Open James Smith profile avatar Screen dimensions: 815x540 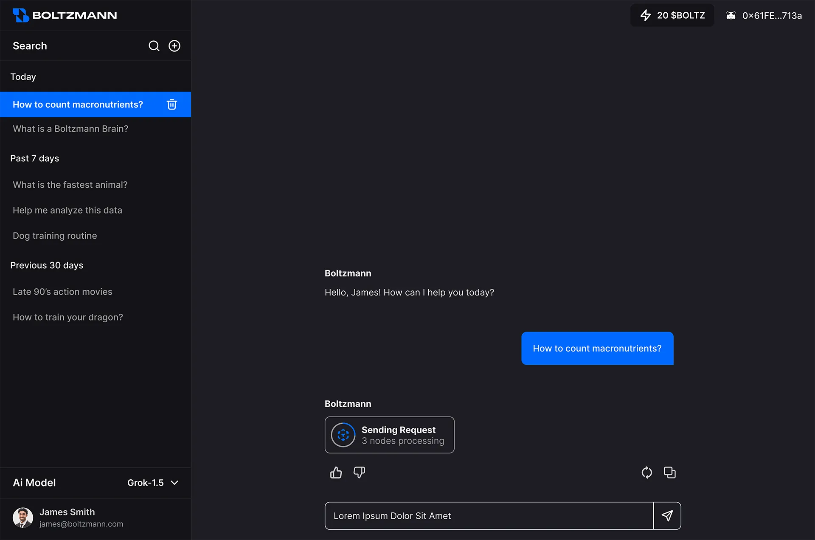(23, 517)
